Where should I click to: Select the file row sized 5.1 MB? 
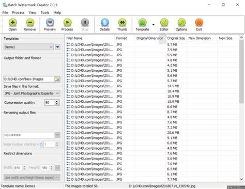coord(152,70)
